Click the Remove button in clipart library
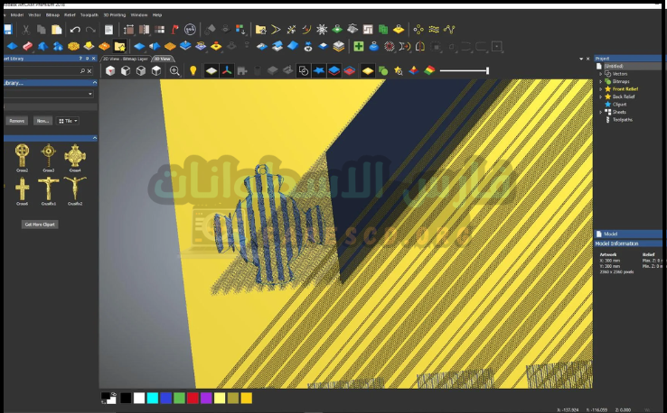667x413 pixels. 16,120
